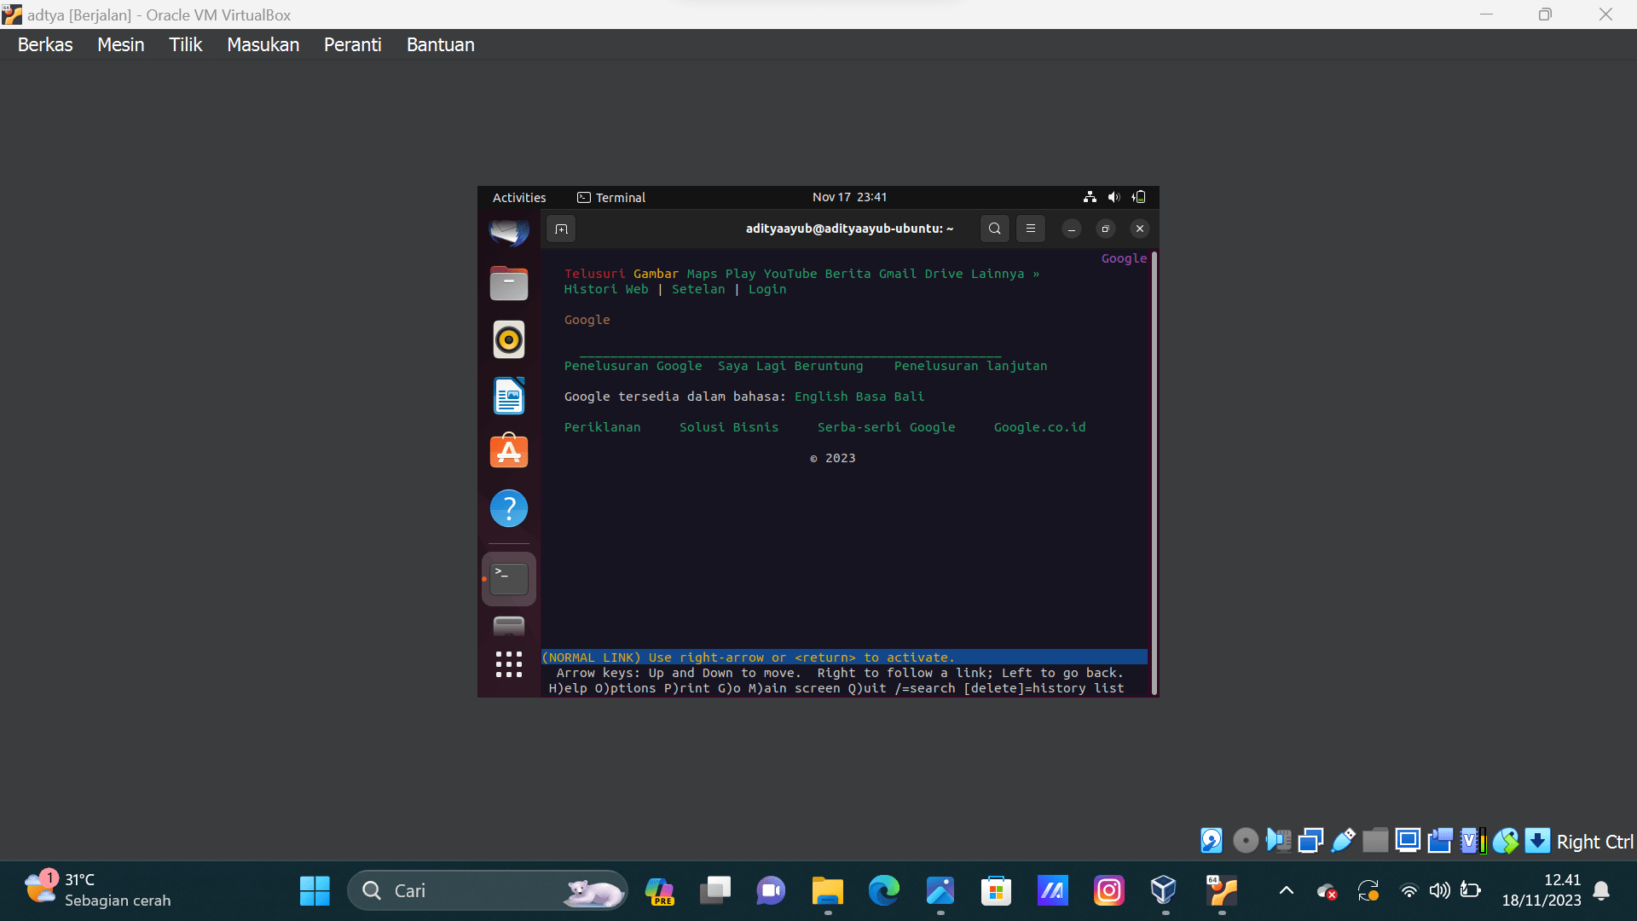Click Activities in Ubuntu top bar
The width and height of the screenshot is (1637, 921).
(x=519, y=197)
